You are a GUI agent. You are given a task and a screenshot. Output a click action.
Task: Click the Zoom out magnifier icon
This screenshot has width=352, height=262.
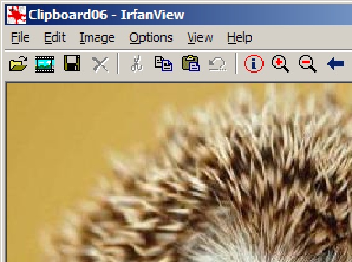[307, 64]
